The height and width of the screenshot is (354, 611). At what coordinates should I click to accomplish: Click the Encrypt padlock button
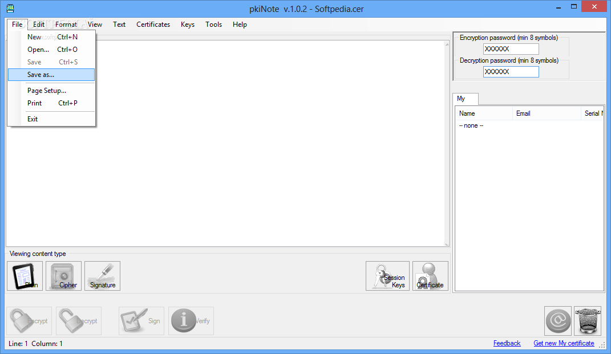[29, 321]
